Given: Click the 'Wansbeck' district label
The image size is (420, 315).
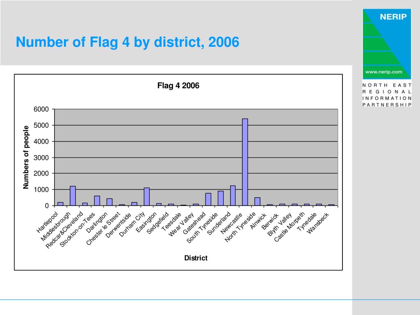Looking at the screenshot, I should 318,223.
